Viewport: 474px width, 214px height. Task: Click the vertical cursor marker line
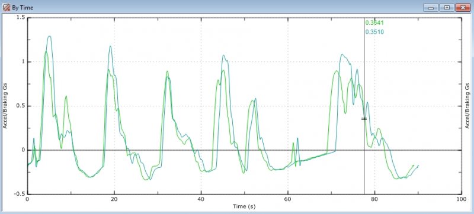364,105
